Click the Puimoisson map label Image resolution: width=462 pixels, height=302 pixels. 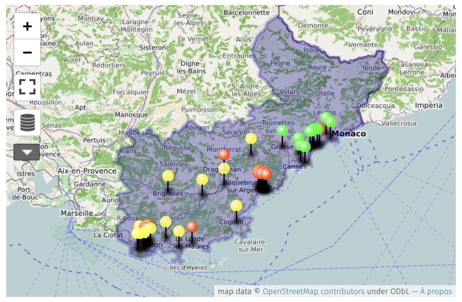(199, 109)
